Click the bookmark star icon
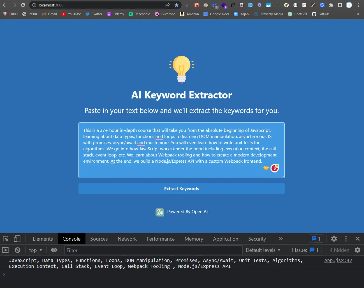The image size is (364, 288). [177, 5]
